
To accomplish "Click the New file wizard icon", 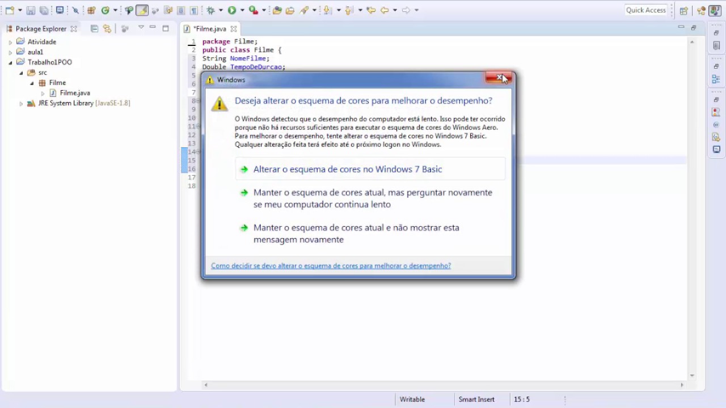I will (10, 10).
